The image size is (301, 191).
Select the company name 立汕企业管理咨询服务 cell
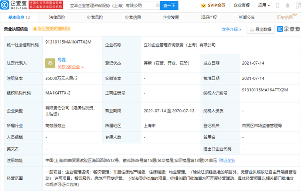click(x=180, y=45)
